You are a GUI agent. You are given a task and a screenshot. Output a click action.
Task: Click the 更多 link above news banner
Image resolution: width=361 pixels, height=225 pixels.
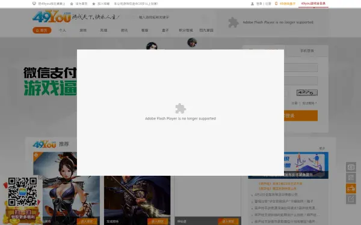coord(322,149)
